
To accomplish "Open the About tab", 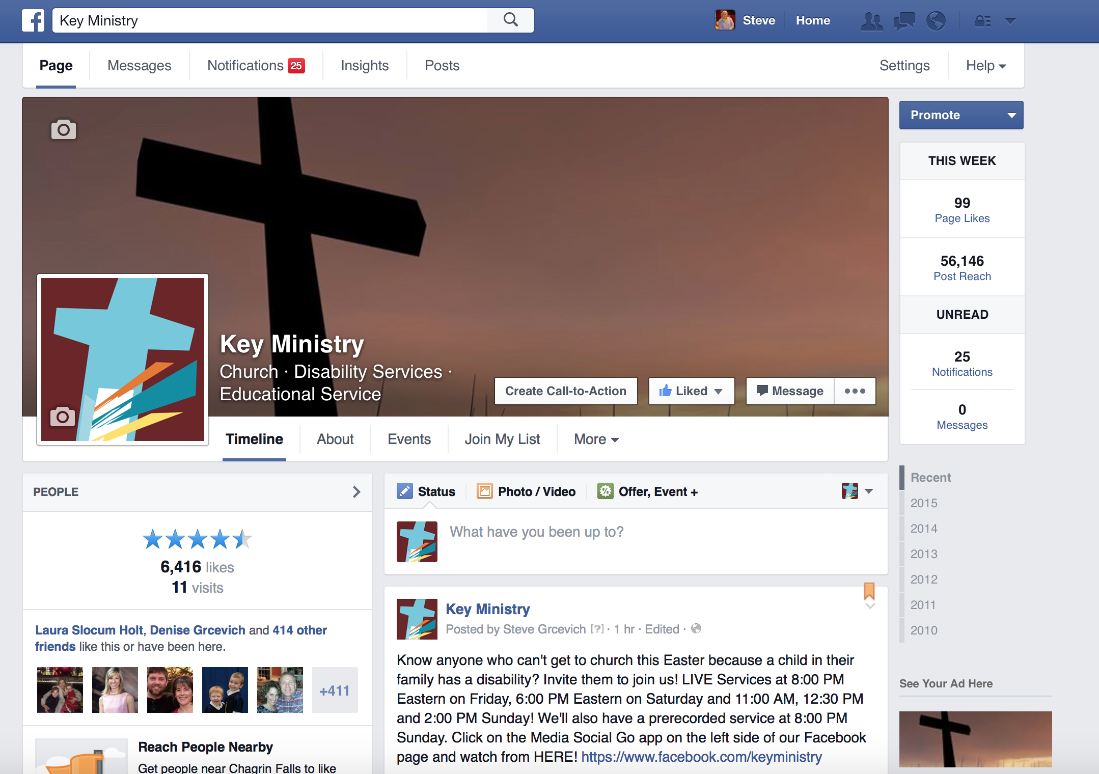I will [335, 439].
